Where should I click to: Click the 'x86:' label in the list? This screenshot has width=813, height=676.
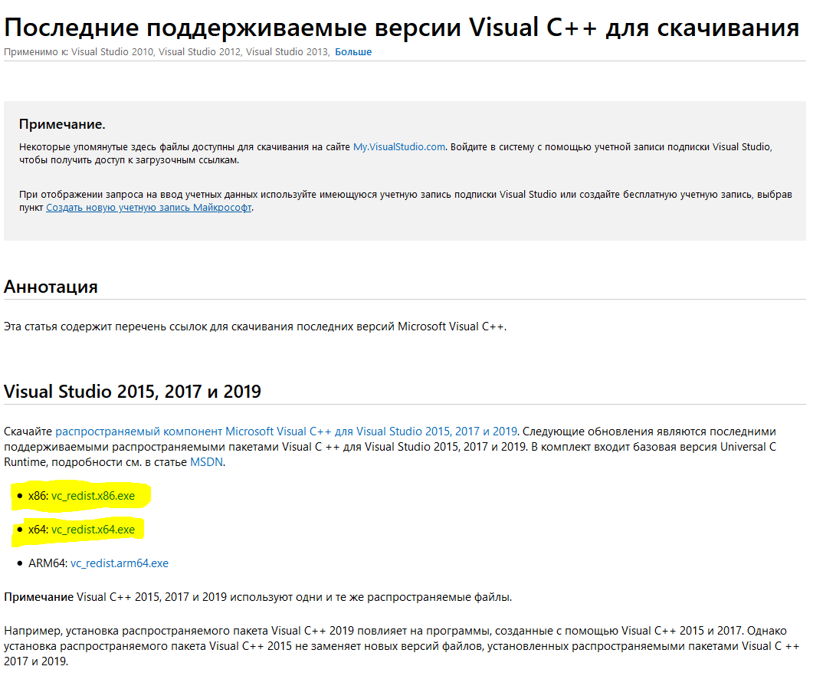pos(38,496)
